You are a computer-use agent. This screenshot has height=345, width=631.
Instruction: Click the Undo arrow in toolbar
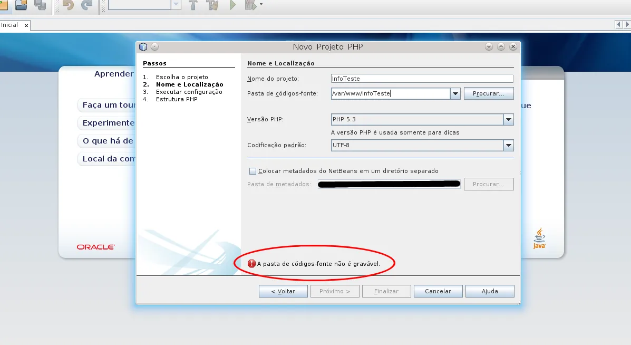click(x=69, y=5)
